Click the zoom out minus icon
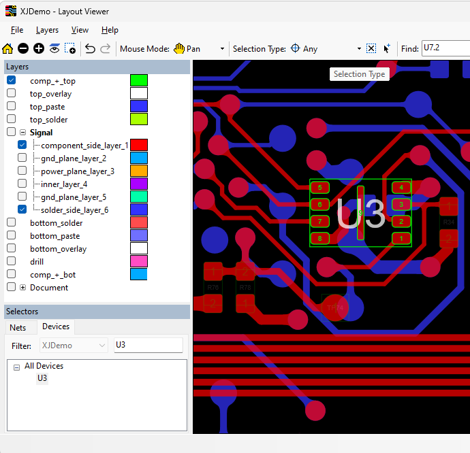Image resolution: width=470 pixels, height=453 pixels. tap(23, 48)
